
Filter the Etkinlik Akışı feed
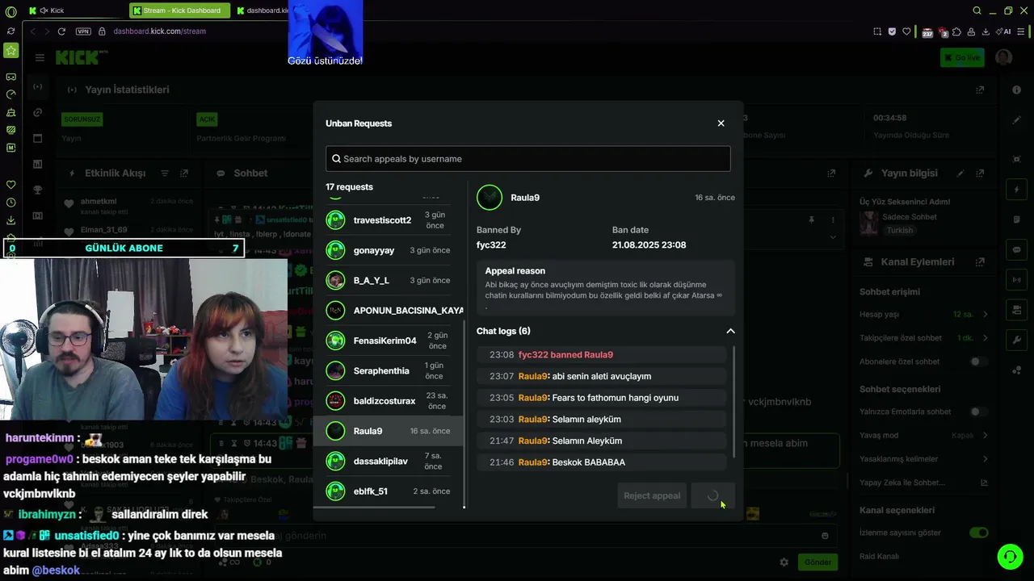point(165,173)
